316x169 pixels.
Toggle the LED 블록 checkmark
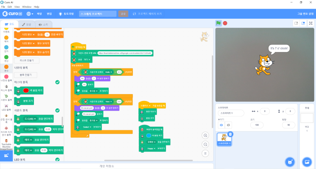click(58, 160)
